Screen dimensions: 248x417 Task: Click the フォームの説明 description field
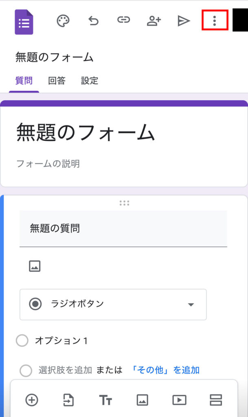[x=48, y=164]
